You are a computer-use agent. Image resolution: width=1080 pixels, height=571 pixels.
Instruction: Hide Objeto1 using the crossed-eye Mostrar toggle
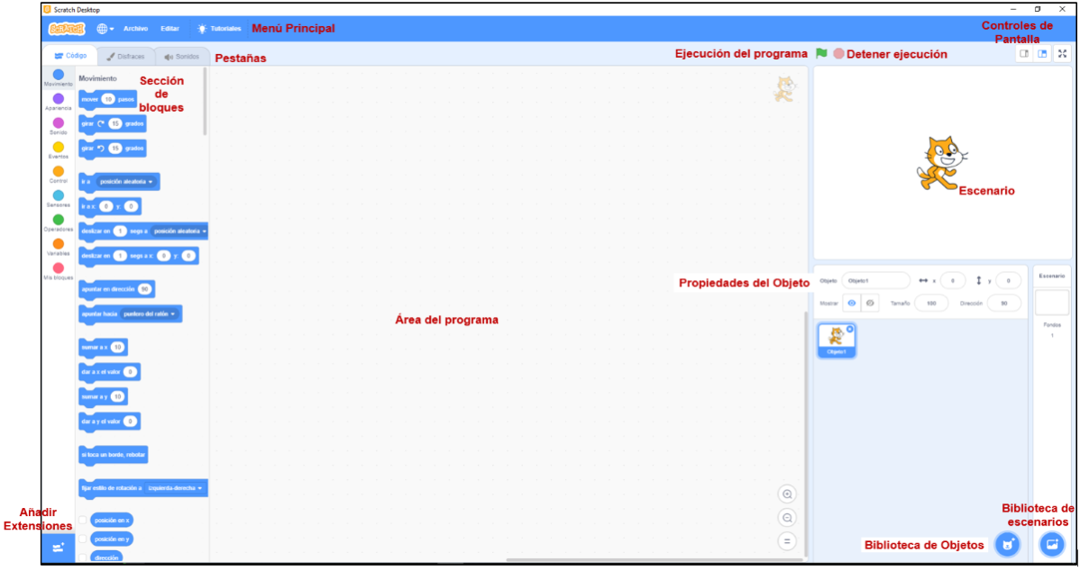tap(869, 303)
